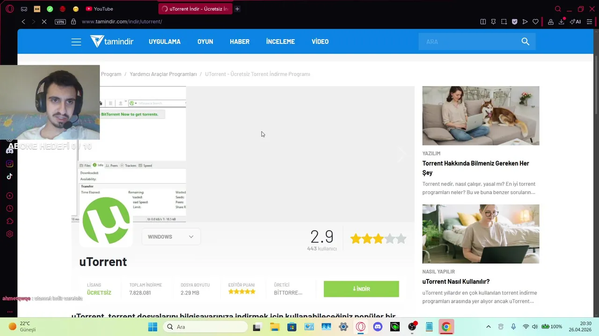Viewport: 599px width, 336px height.
Task: Expand the WINDOWS platform dropdown
Action: (x=171, y=237)
